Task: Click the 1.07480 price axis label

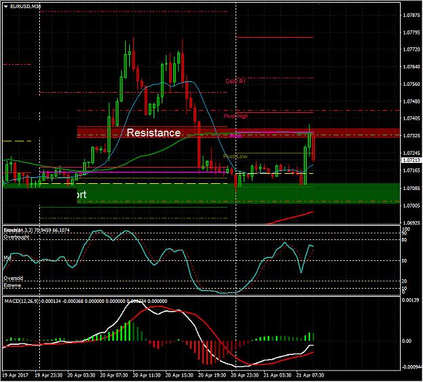Action: click(411, 101)
